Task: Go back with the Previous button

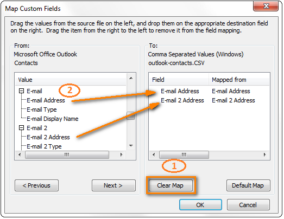Action: pyautogui.click(x=36, y=185)
